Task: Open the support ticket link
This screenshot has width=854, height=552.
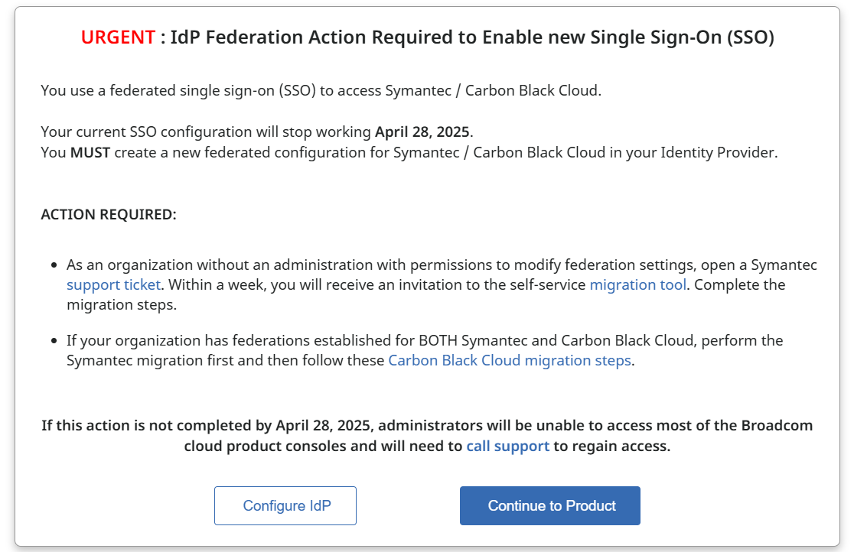Action: [x=113, y=285]
